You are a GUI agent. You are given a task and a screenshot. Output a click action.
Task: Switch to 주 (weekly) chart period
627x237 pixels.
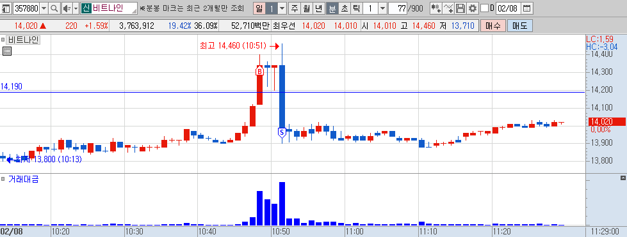(295, 8)
